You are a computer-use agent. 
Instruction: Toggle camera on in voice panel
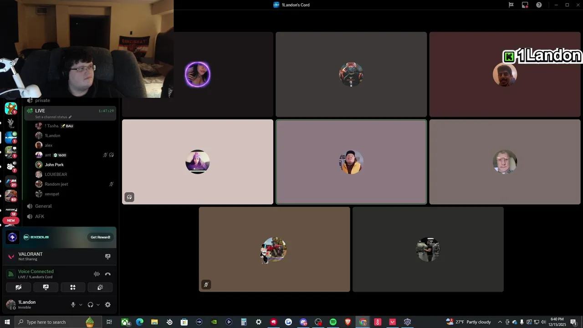(18, 287)
